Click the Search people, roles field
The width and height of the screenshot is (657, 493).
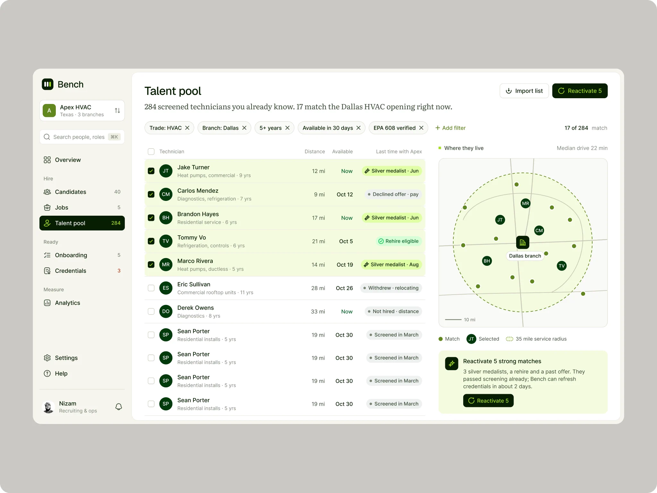point(82,137)
